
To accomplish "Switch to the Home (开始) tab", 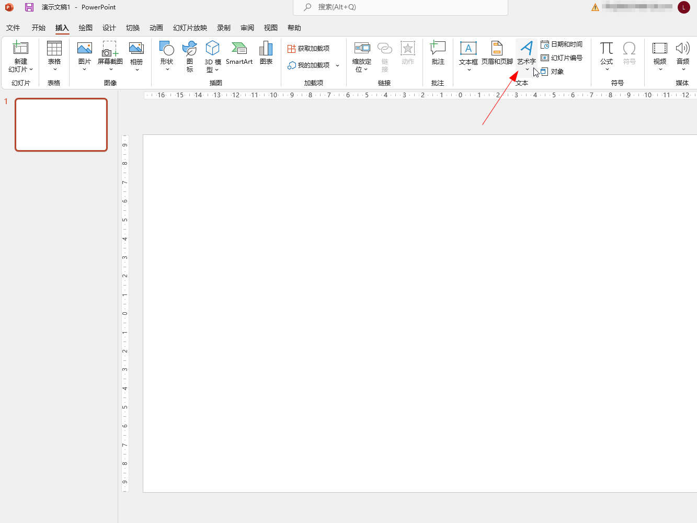I will (x=39, y=28).
